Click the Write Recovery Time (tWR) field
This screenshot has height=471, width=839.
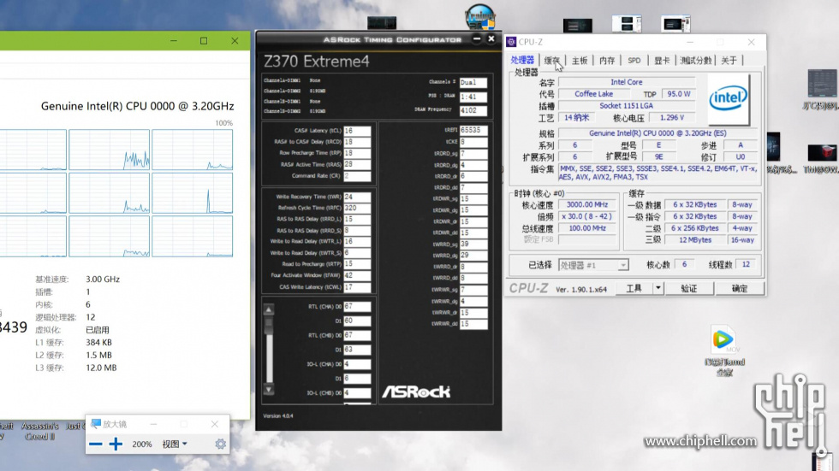point(358,197)
